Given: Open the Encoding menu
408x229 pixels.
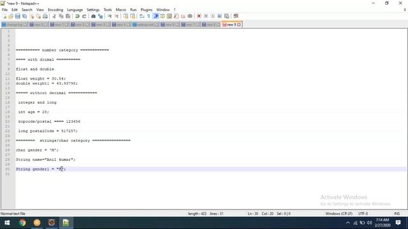Looking at the screenshot, I should coord(55,10).
